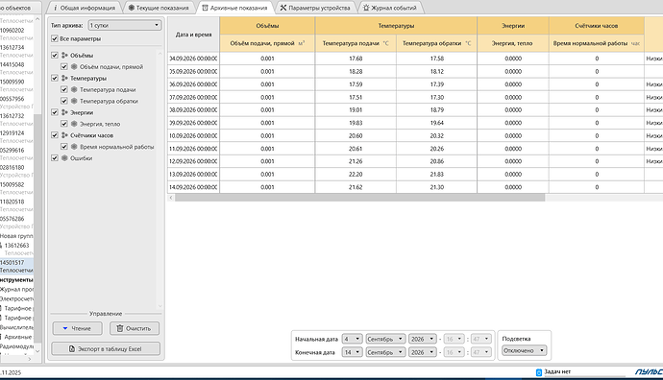Click the blue arrow icon on Чтение button
The width and height of the screenshot is (663, 380).
pyautogui.click(x=65, y=328)
